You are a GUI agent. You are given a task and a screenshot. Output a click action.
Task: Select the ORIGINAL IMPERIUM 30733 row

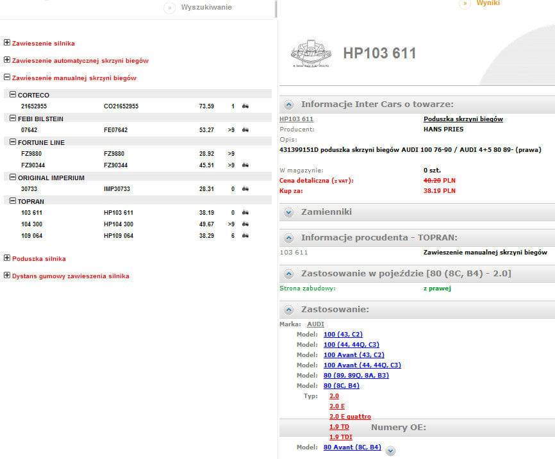[138, 188]
